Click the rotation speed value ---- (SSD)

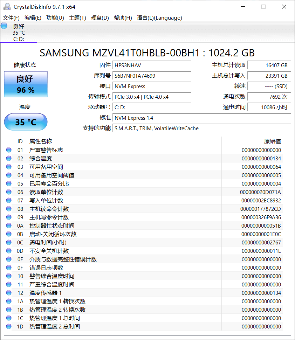pos(269,86)
